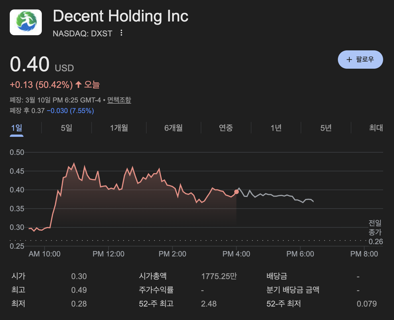Click the 52-주 최저 value 0.079

click(367, 304)
